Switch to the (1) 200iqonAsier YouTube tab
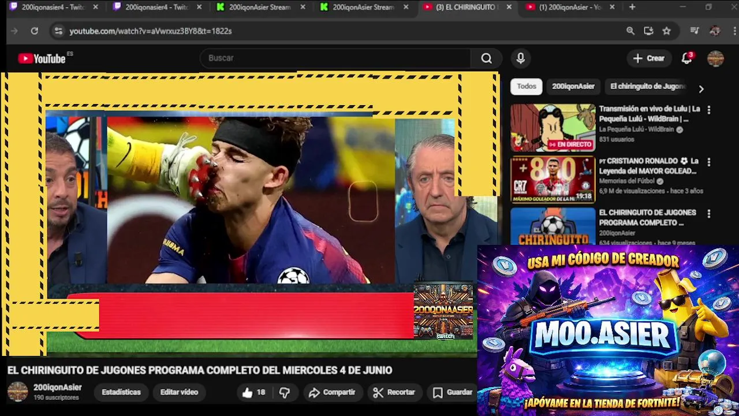Screen dimensions: 739x416 tap(570, 7)
